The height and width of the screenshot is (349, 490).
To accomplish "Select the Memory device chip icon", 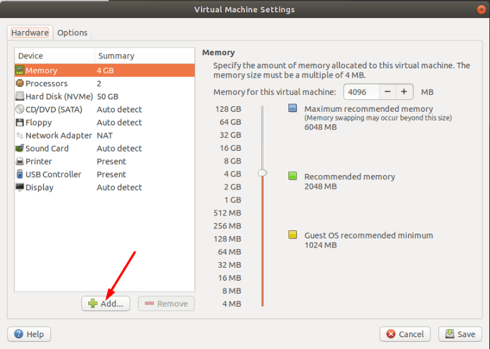I will pos(20,70).
